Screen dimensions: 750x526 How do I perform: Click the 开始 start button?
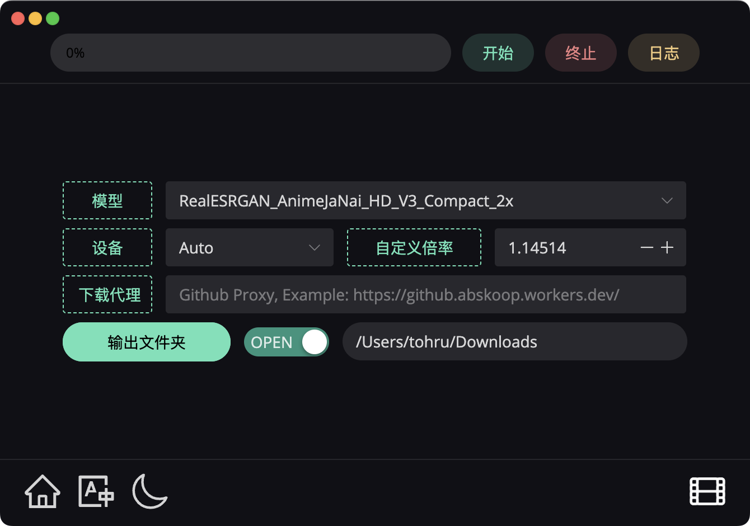[498, 53]
